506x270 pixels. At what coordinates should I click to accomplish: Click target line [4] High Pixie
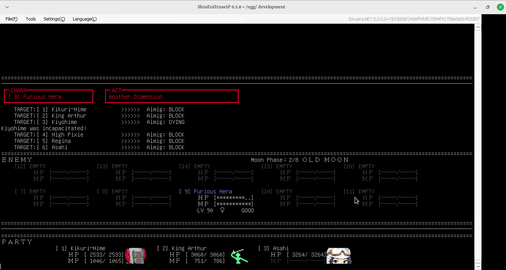pyautogui.click(x=99, y=135)
